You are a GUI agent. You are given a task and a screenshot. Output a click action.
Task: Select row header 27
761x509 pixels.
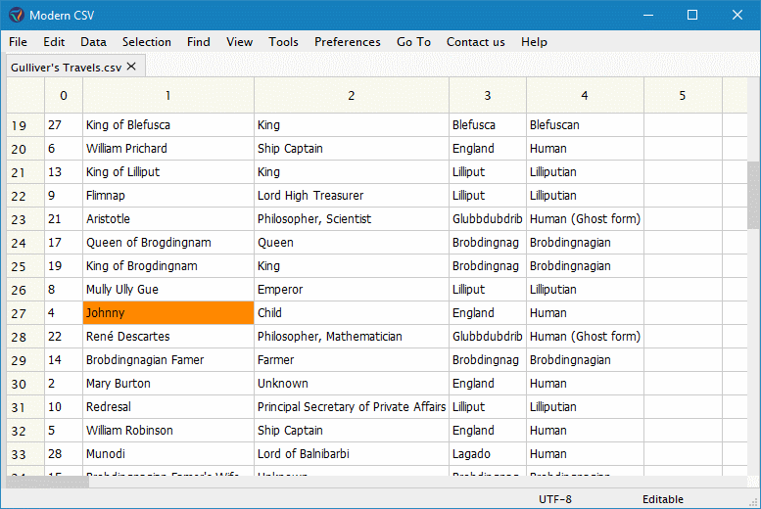click(25, 313)
